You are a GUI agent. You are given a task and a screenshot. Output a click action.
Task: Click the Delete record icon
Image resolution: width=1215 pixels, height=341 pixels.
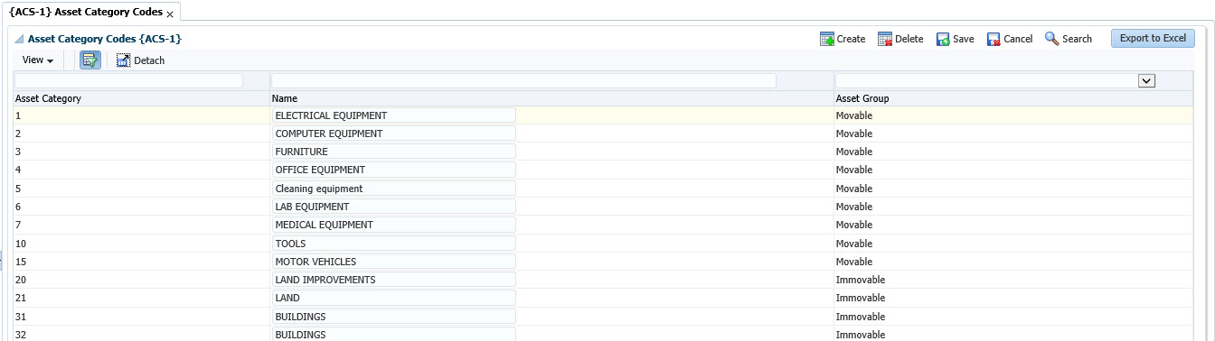pyautogui.click(x=885, y=39)
